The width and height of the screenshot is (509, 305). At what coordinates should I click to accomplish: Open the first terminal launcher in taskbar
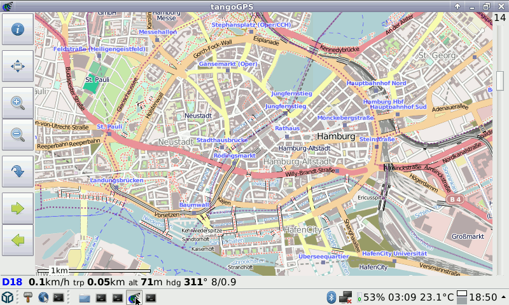click(59, 297)
